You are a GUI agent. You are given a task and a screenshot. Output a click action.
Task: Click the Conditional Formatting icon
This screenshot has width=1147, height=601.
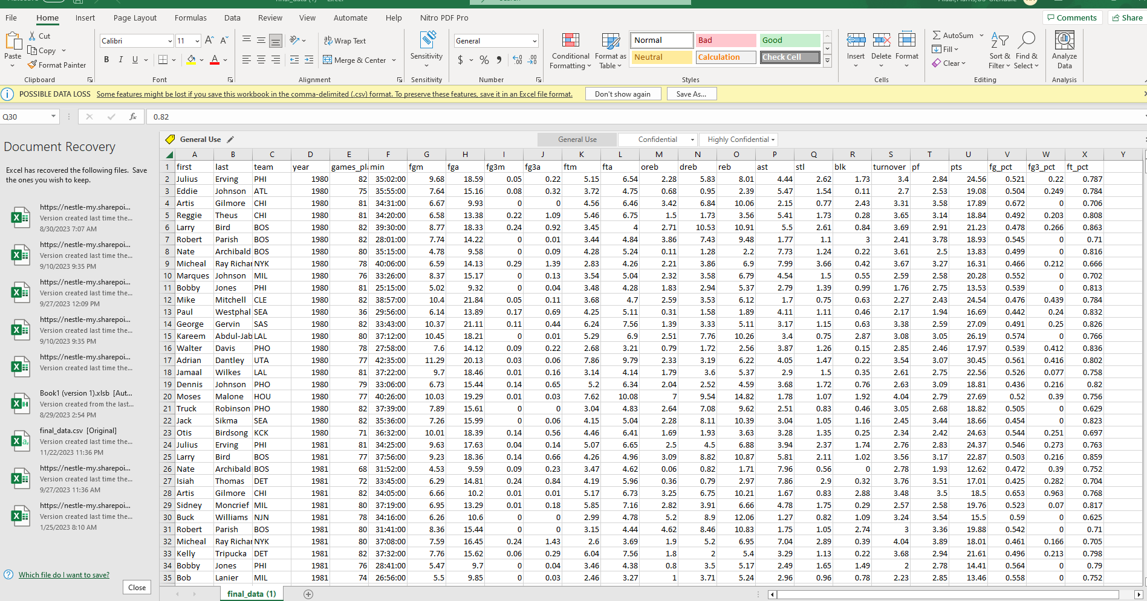click(570, 41)
